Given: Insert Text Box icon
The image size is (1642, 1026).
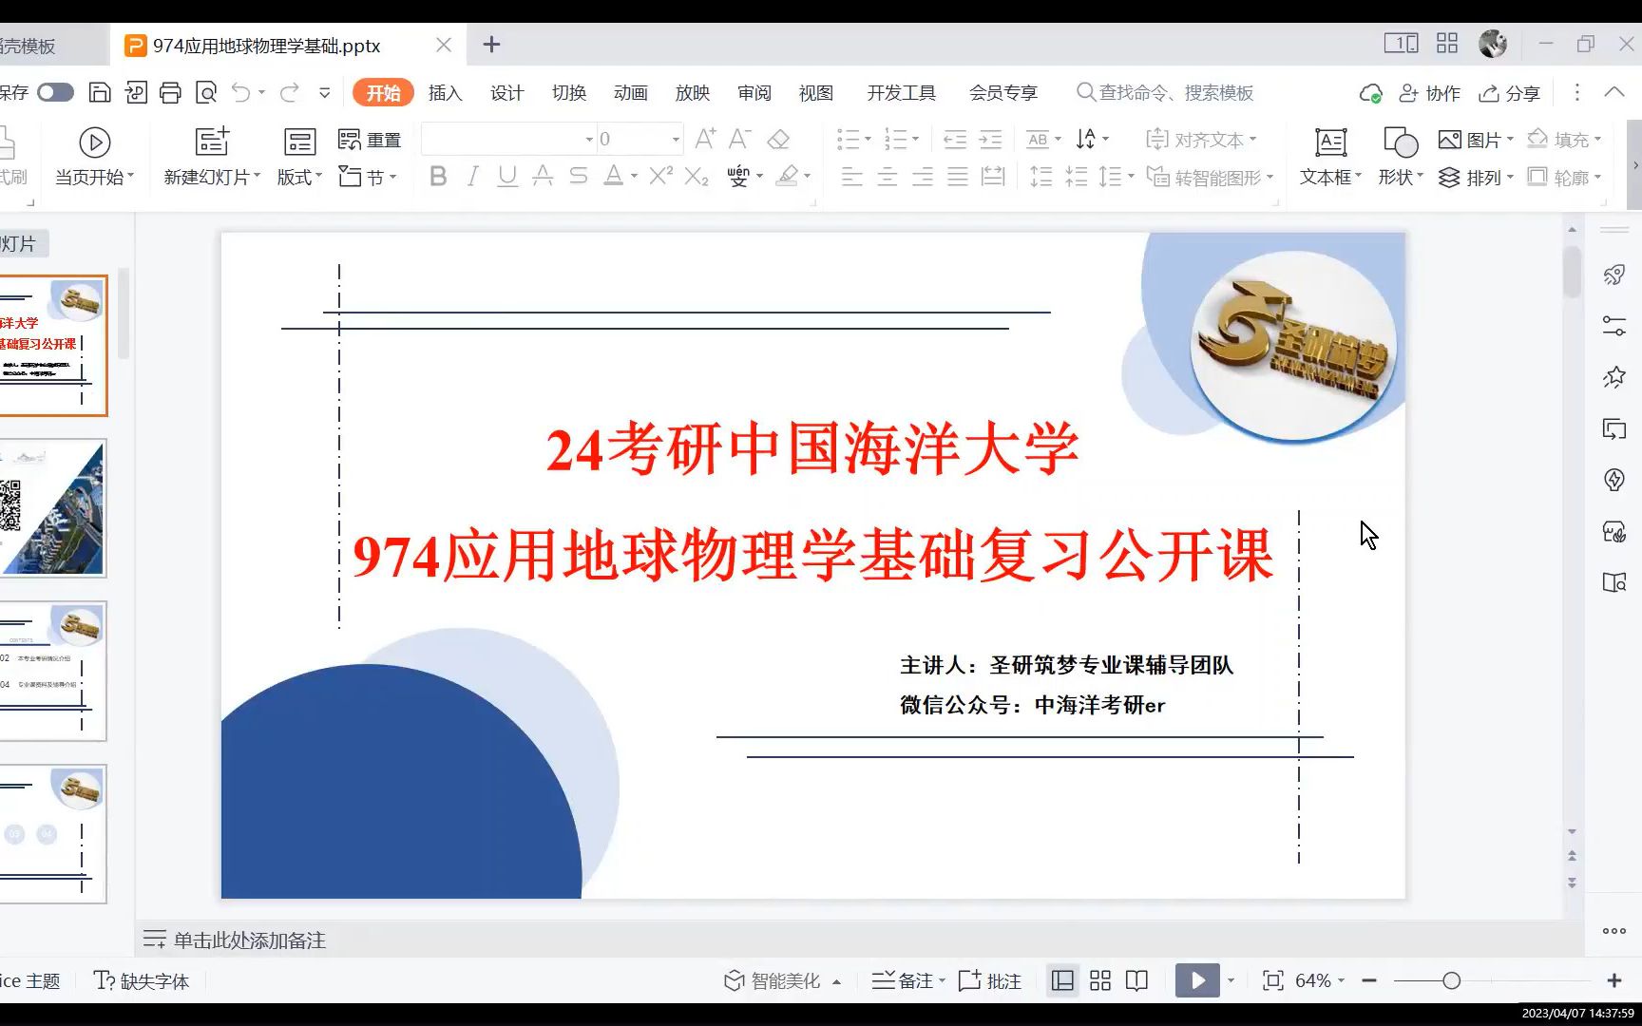Looking at the screenshot, I should click(1330, 142).
